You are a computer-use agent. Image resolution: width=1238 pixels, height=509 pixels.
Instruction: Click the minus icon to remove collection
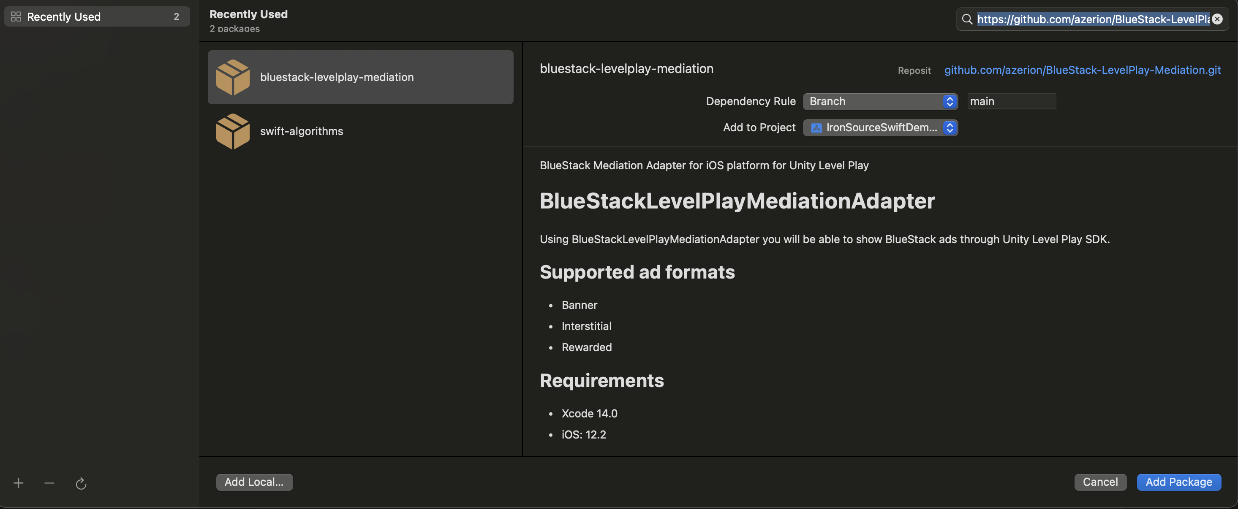pos(49,483)
